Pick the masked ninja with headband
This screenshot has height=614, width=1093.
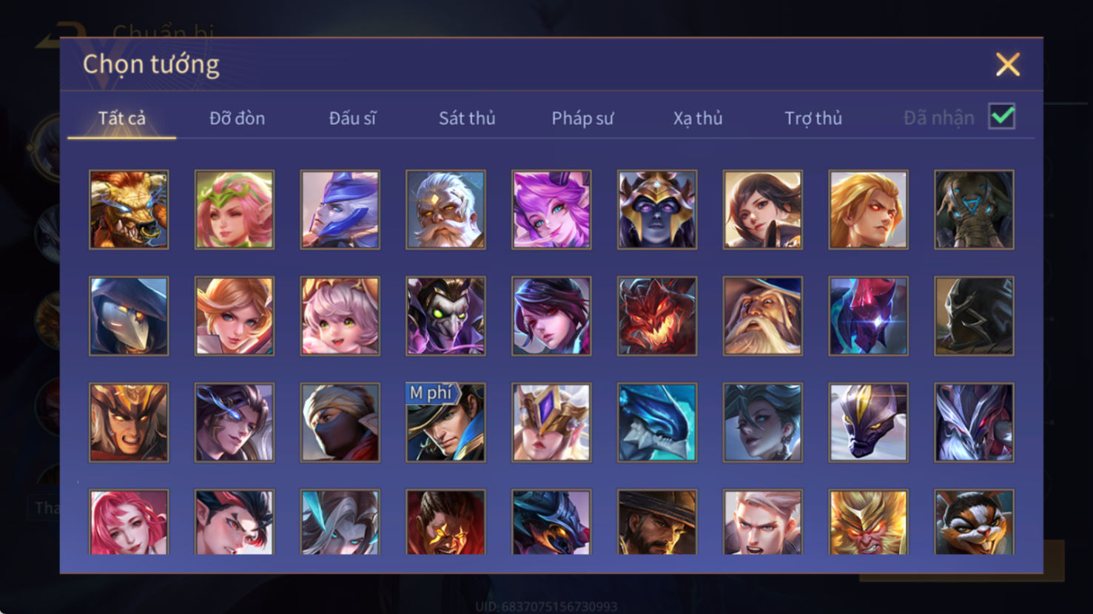340,422
